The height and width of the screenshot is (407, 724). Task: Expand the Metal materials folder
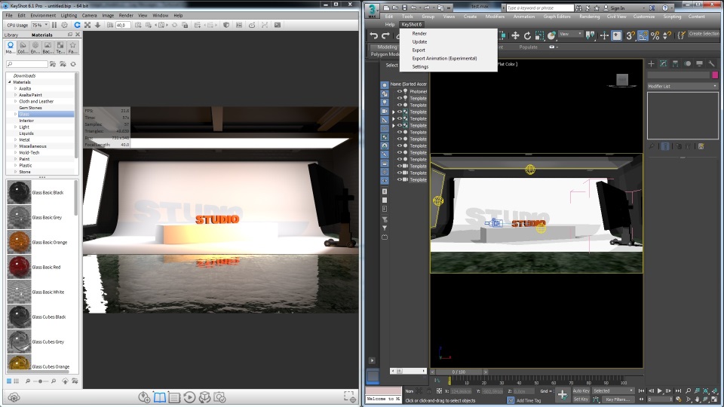(15, 139)
